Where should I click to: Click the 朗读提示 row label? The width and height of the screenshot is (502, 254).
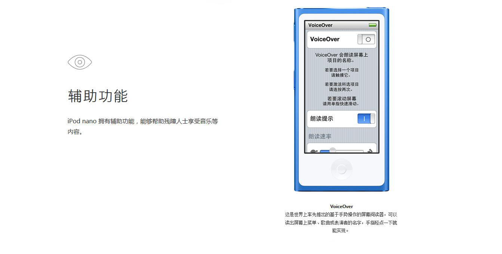click(321, 119)
